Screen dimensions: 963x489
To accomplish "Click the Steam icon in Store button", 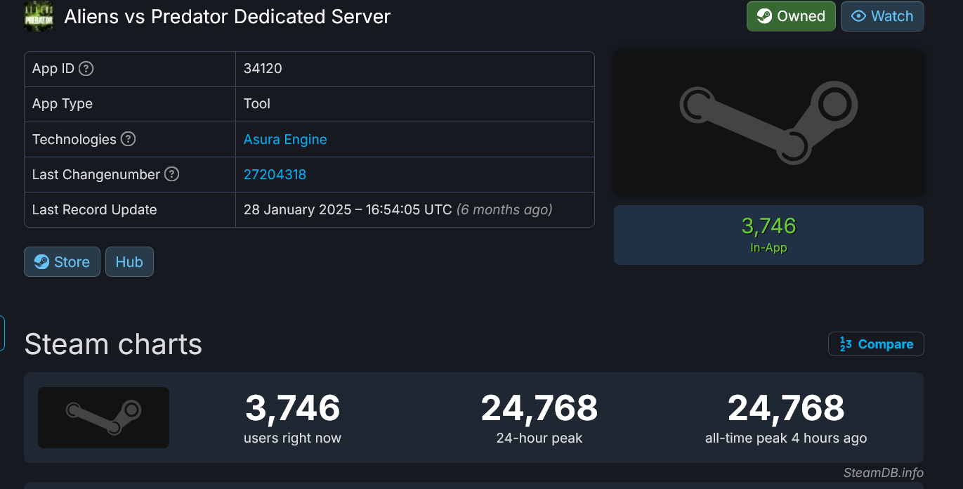I will pos(41,262).
